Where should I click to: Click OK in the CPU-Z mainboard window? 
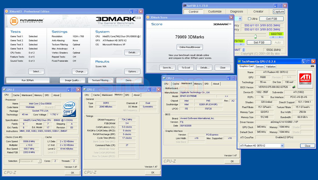[x=232, y=161]
